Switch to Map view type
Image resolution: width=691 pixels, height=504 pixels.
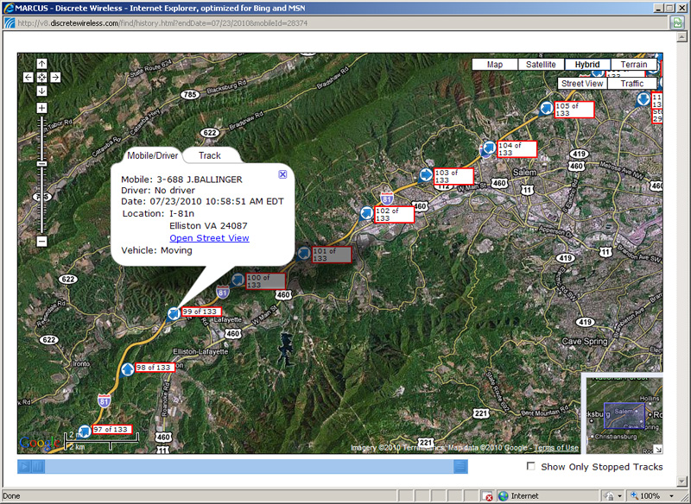click(x=494, y=64)
